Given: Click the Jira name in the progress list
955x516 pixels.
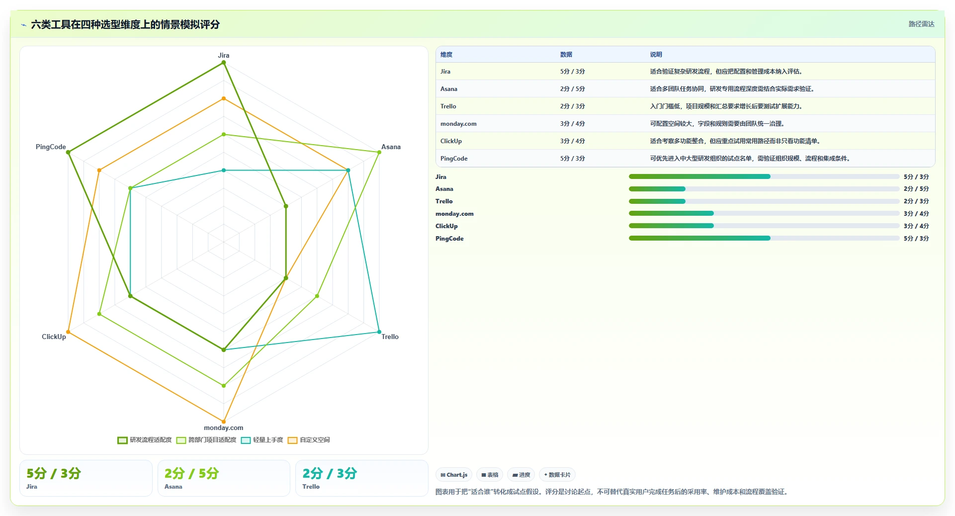Looking at the screenshot, I should point(441,176).
